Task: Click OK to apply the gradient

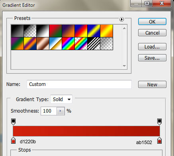Action: [x=152, y=21]
